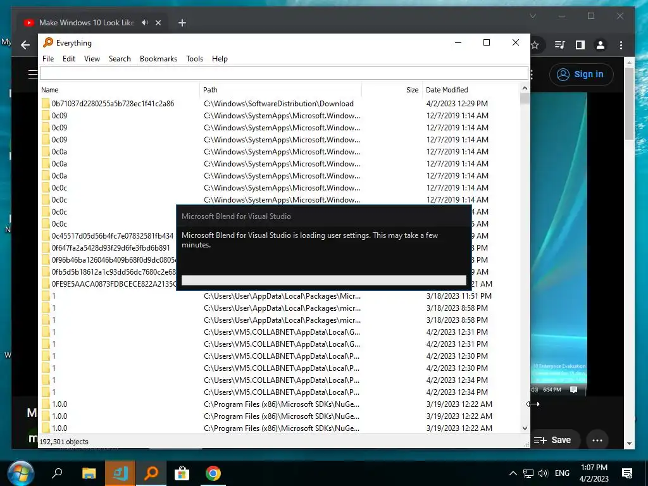
Task: Open taskbar clock showing 1:07 PM
Action: 594,473
